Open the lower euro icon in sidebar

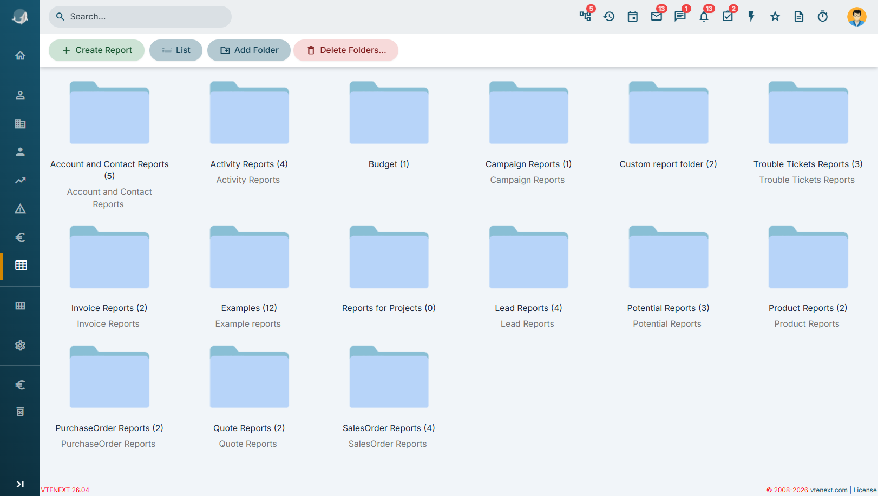coord(20,385)
